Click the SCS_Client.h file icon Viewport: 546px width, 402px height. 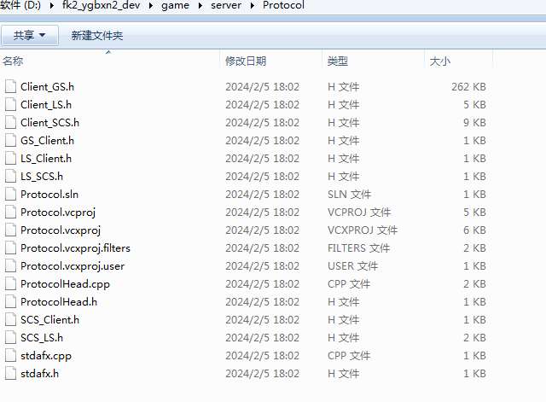click(10, 319)
